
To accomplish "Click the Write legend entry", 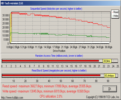I will pos(115,16).
